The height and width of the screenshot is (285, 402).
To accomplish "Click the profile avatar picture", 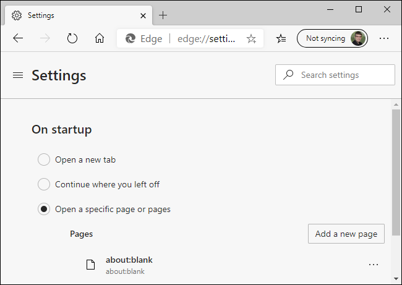I will (x=357, y=38).
